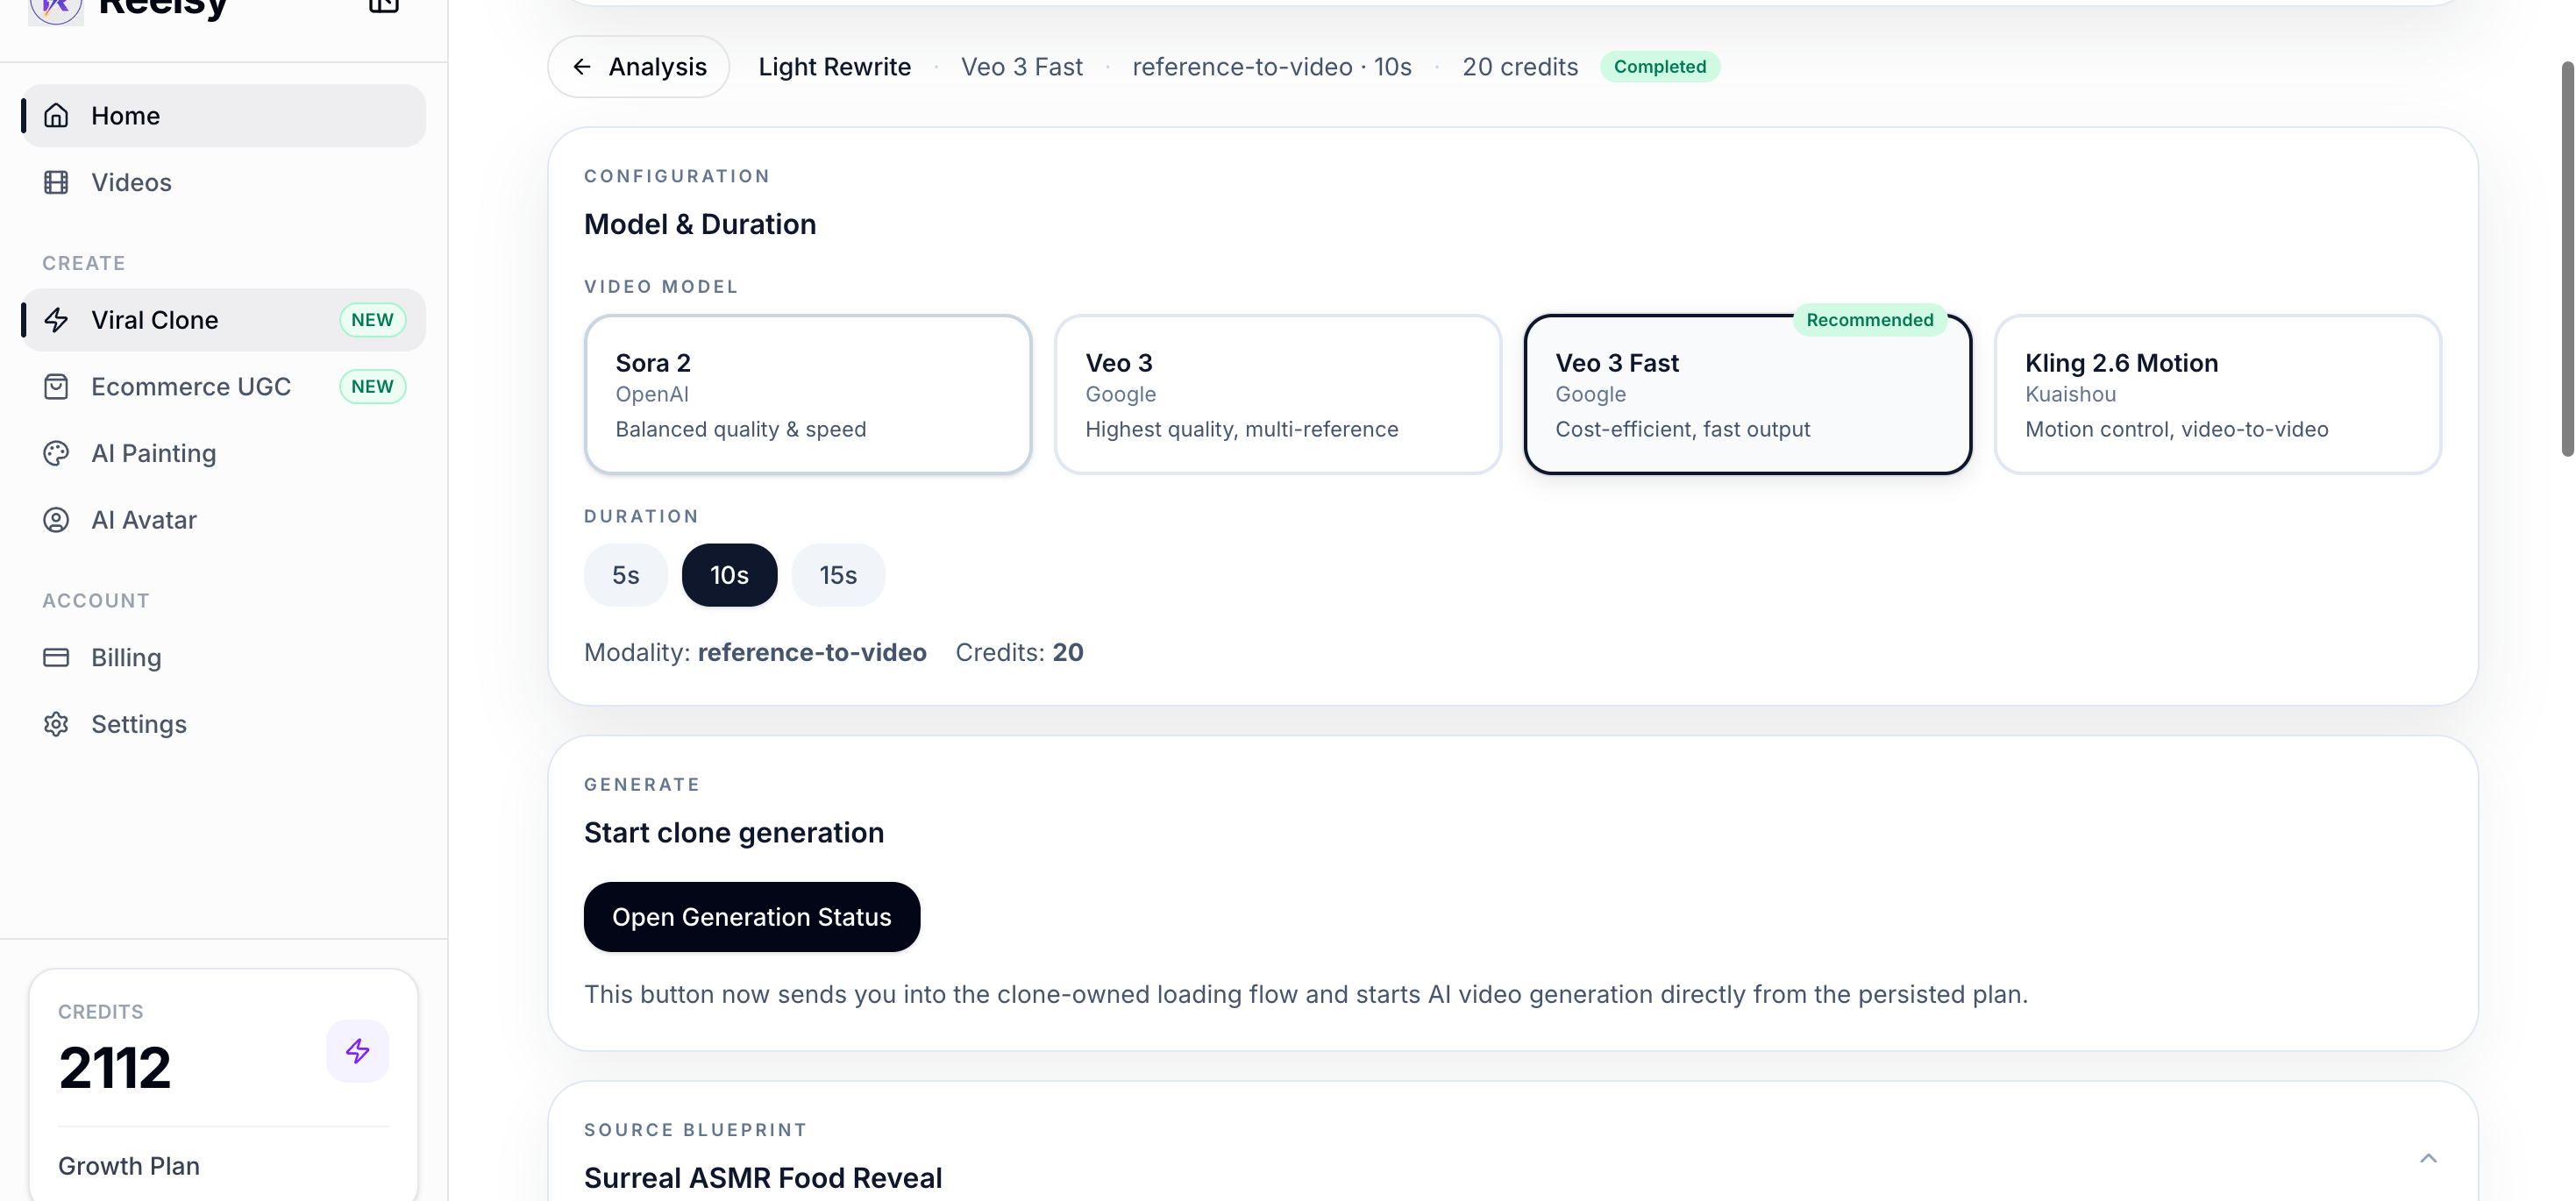Click the Completed status badge
2576x1201 pixels.
(x=1660, y=66)
